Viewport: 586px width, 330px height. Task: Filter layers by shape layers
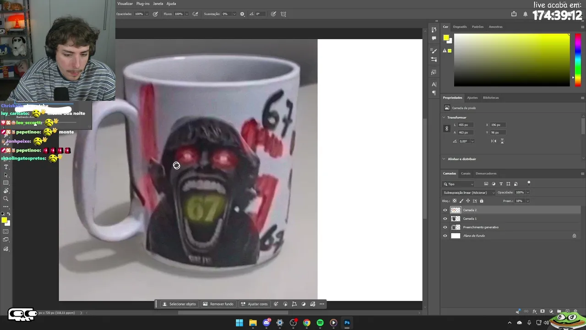[x=508, y=184]
